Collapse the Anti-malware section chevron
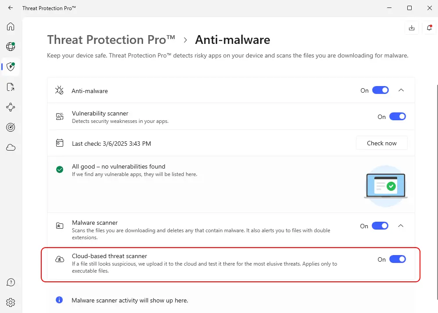The image size is (438, 313). click(401, 90)
